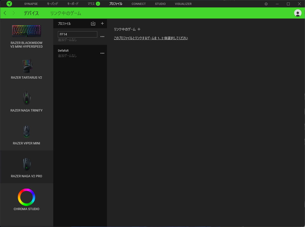Open the SYNAPSE tab

(31, 4)
